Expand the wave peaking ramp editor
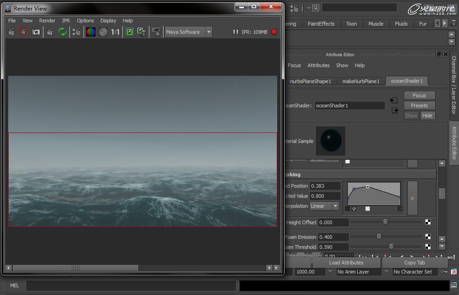The width and height of the screenshot is (459, 295). coord(412,198)
